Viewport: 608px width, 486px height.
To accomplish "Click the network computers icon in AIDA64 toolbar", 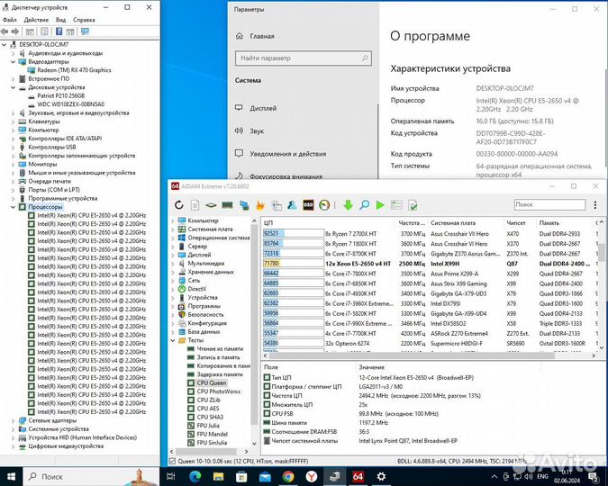I will coord(244,205).
